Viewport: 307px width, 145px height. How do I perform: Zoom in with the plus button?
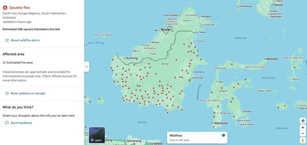click(x=303, y=127)
